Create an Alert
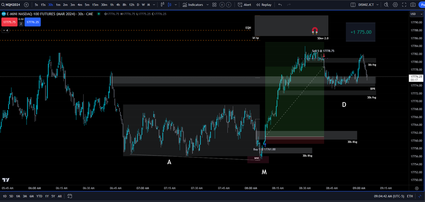The width and height of the screenshot is (425, 202). tap(244, 5)
